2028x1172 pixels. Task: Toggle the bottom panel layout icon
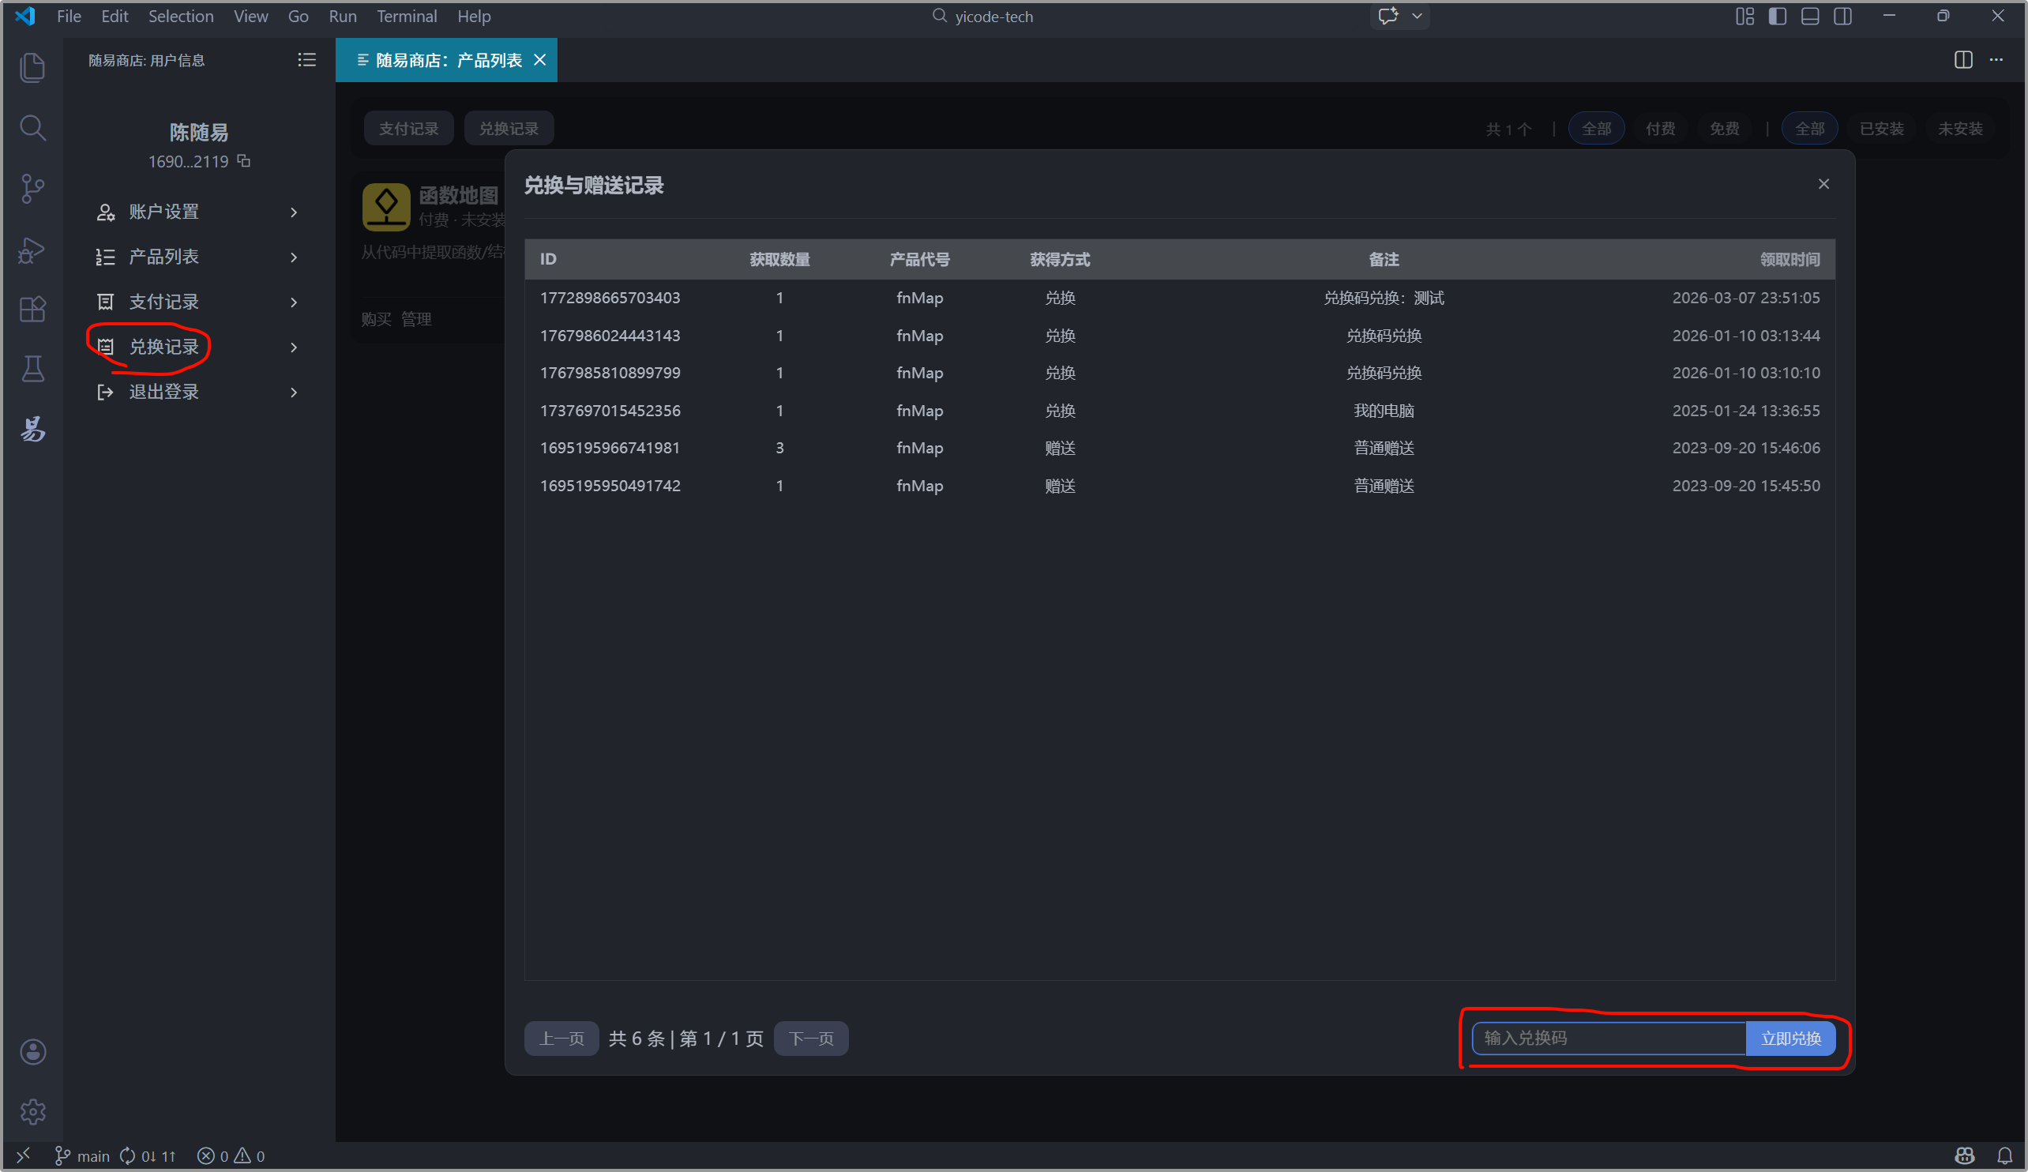click(1810, 16)
